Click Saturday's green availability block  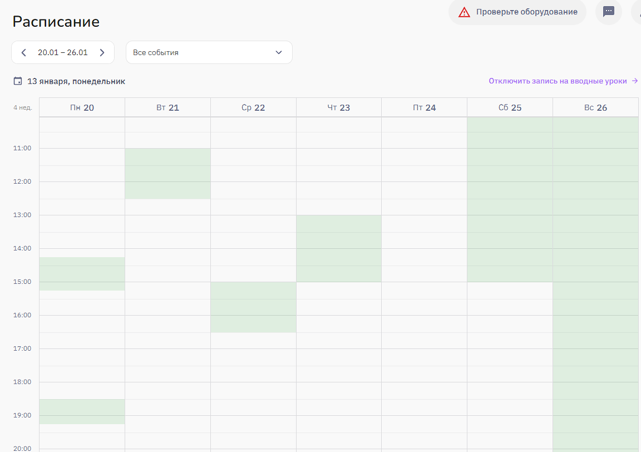tap(510, 199)
